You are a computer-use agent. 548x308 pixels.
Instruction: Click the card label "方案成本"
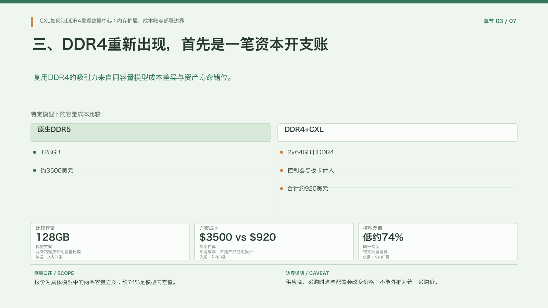point(209,228)
